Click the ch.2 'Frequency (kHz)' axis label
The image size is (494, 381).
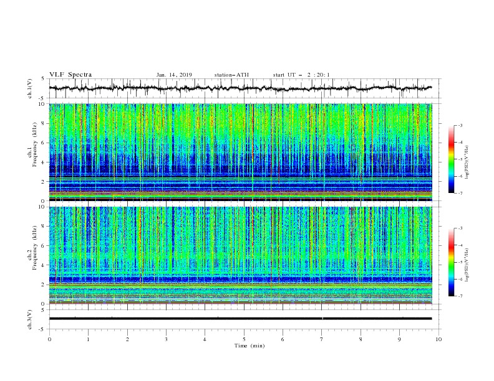35,248
